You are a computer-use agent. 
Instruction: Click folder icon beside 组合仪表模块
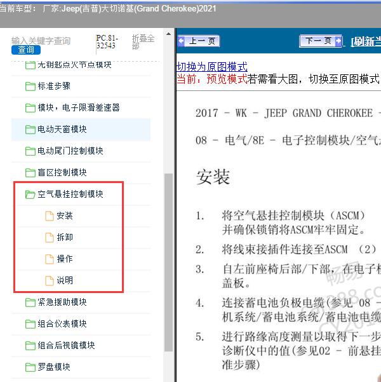(30, 324)
